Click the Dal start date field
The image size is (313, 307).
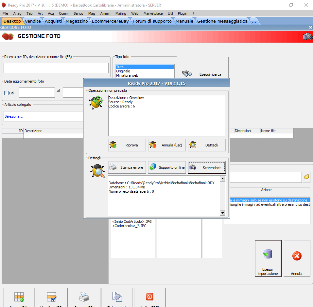click(37, 93)
